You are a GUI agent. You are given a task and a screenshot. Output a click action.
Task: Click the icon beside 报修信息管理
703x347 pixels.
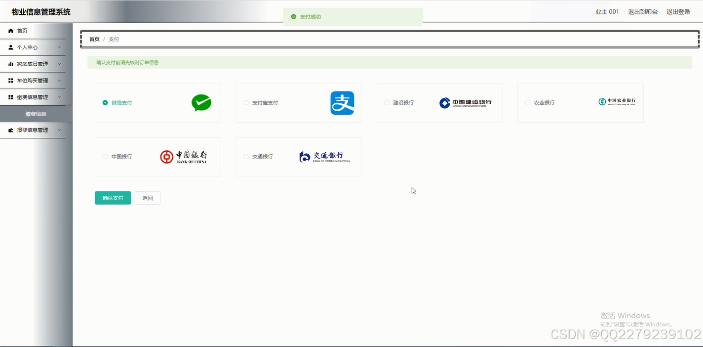(x=11, y=130)
